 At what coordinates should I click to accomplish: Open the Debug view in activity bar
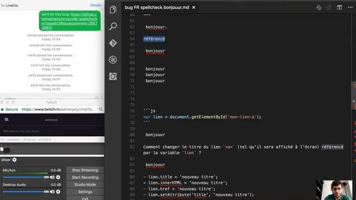point(113,59)
